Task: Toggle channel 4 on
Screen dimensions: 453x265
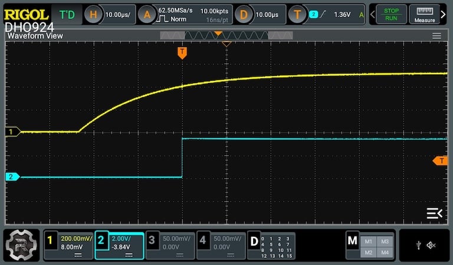Action: pos(221,246)
